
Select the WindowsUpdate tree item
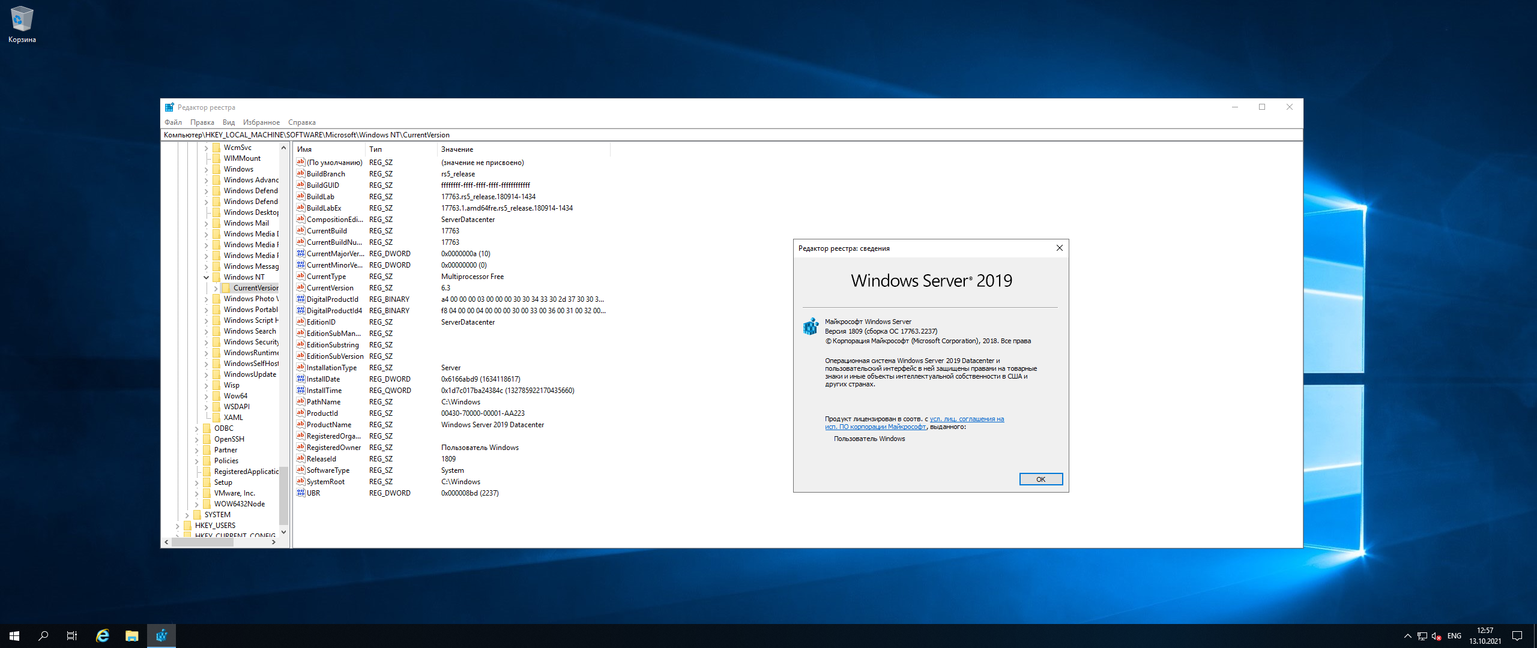click(250, 374)
